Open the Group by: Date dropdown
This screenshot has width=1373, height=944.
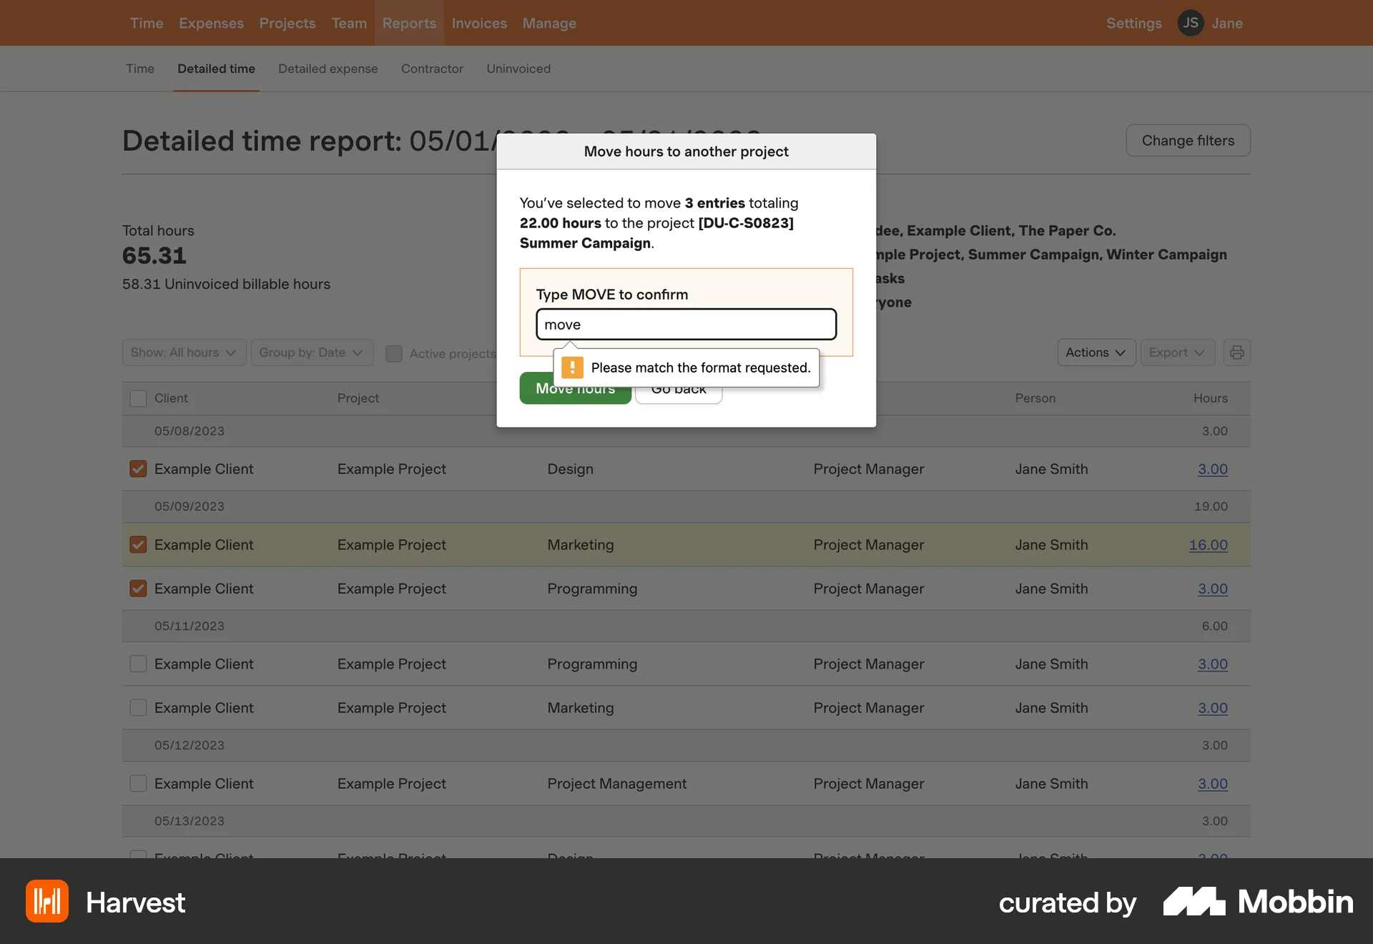click(312, 352)
